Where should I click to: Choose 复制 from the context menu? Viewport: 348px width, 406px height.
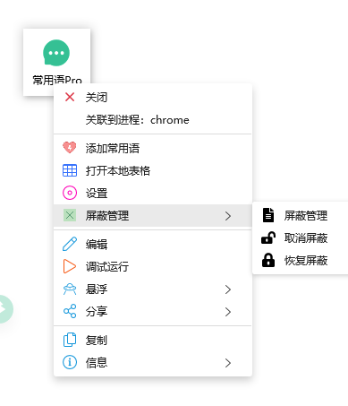pos(153,340)
